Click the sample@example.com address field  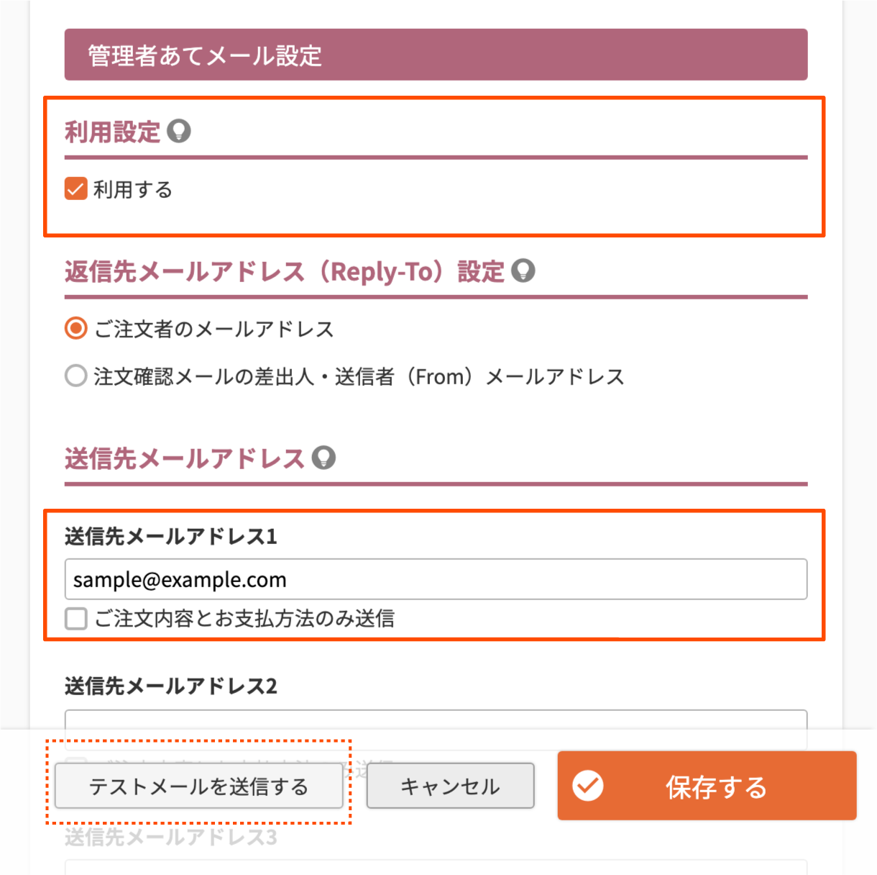(436, 579)
